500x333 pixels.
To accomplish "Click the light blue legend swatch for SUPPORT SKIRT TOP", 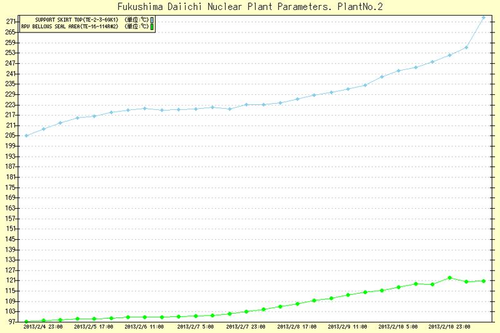I will point(152,20).
